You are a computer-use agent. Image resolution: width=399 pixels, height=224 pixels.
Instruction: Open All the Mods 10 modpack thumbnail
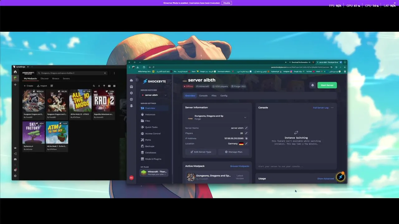coord(80,101)
